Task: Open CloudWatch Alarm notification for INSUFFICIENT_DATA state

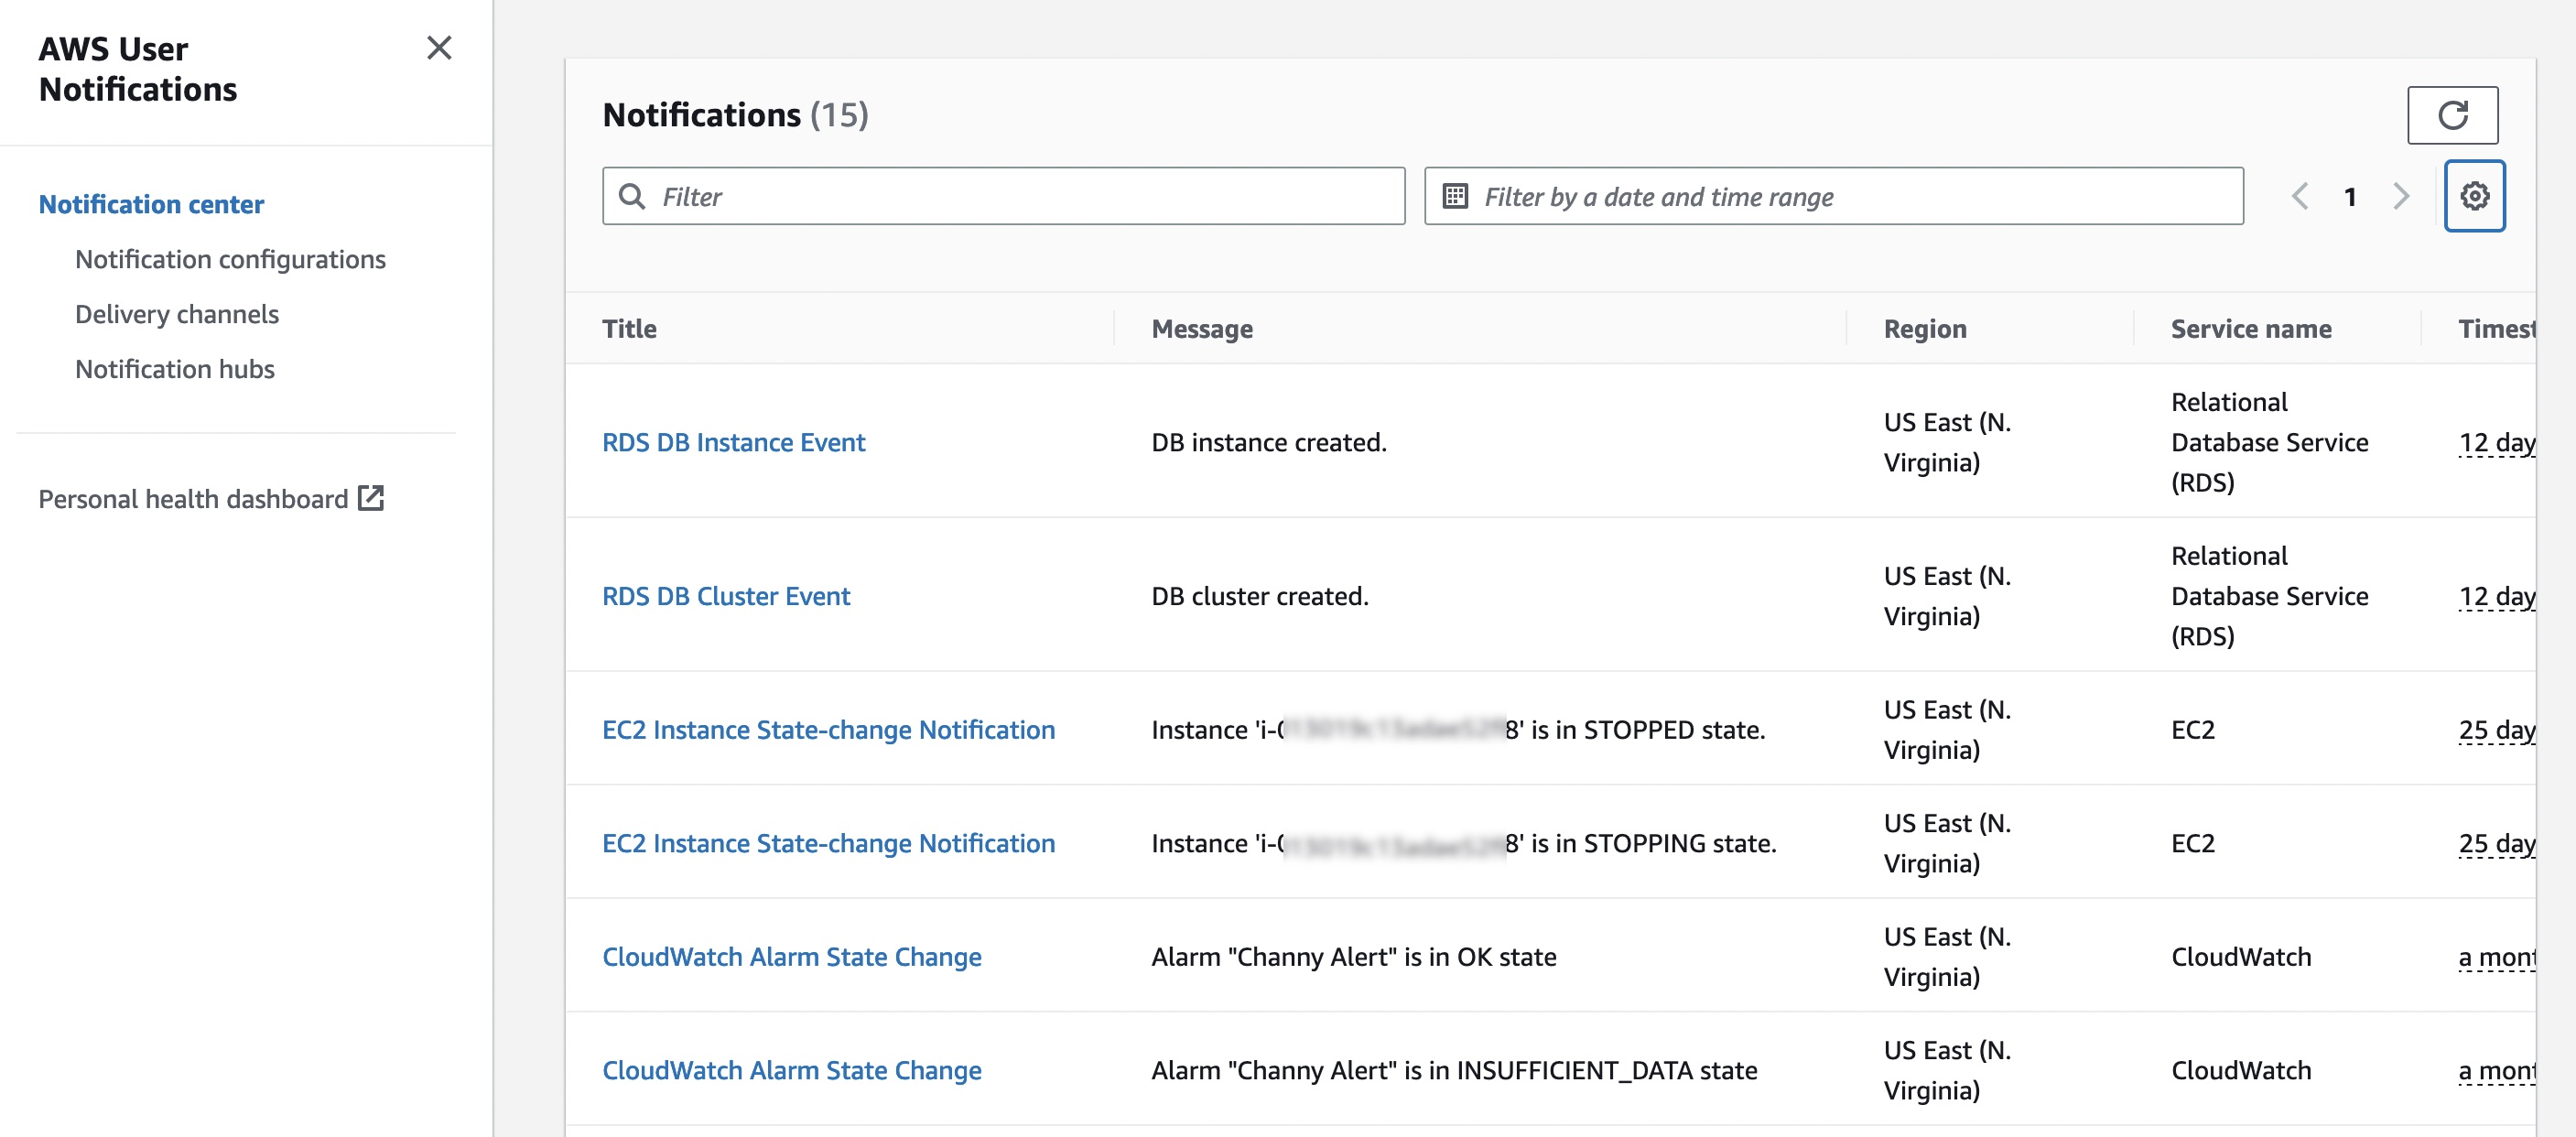Action: point(791,1070)
